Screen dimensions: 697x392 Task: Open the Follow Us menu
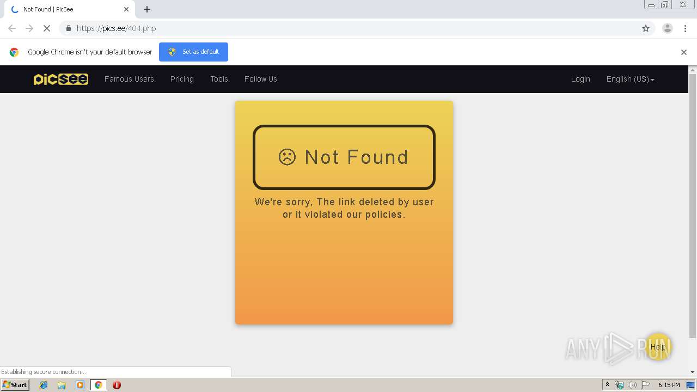260,79
